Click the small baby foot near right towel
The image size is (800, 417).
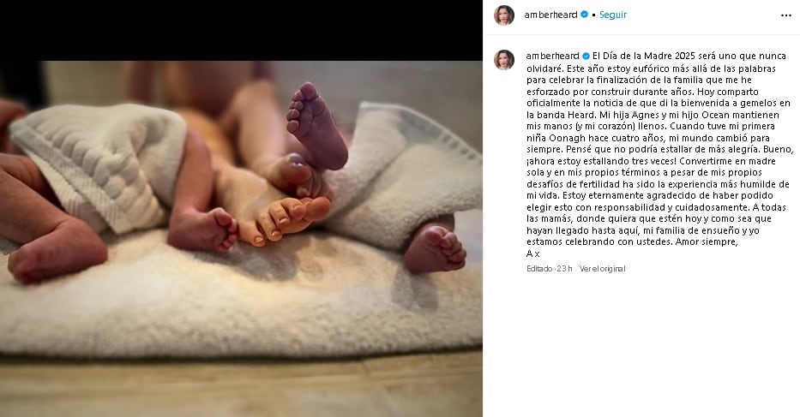[435, 248]
